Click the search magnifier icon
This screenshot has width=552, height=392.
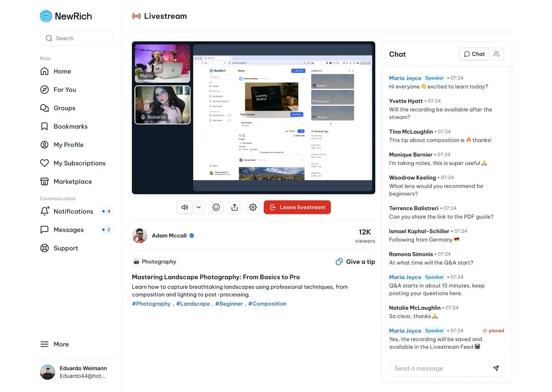pos(49,38)
